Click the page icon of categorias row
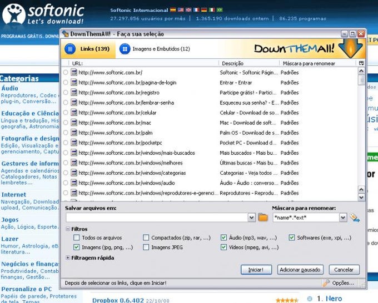Viewport: 378px width, 303px height. click(74, 173)
